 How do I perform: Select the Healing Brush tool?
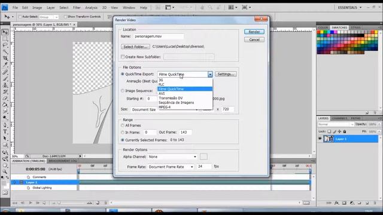(5, 72)
